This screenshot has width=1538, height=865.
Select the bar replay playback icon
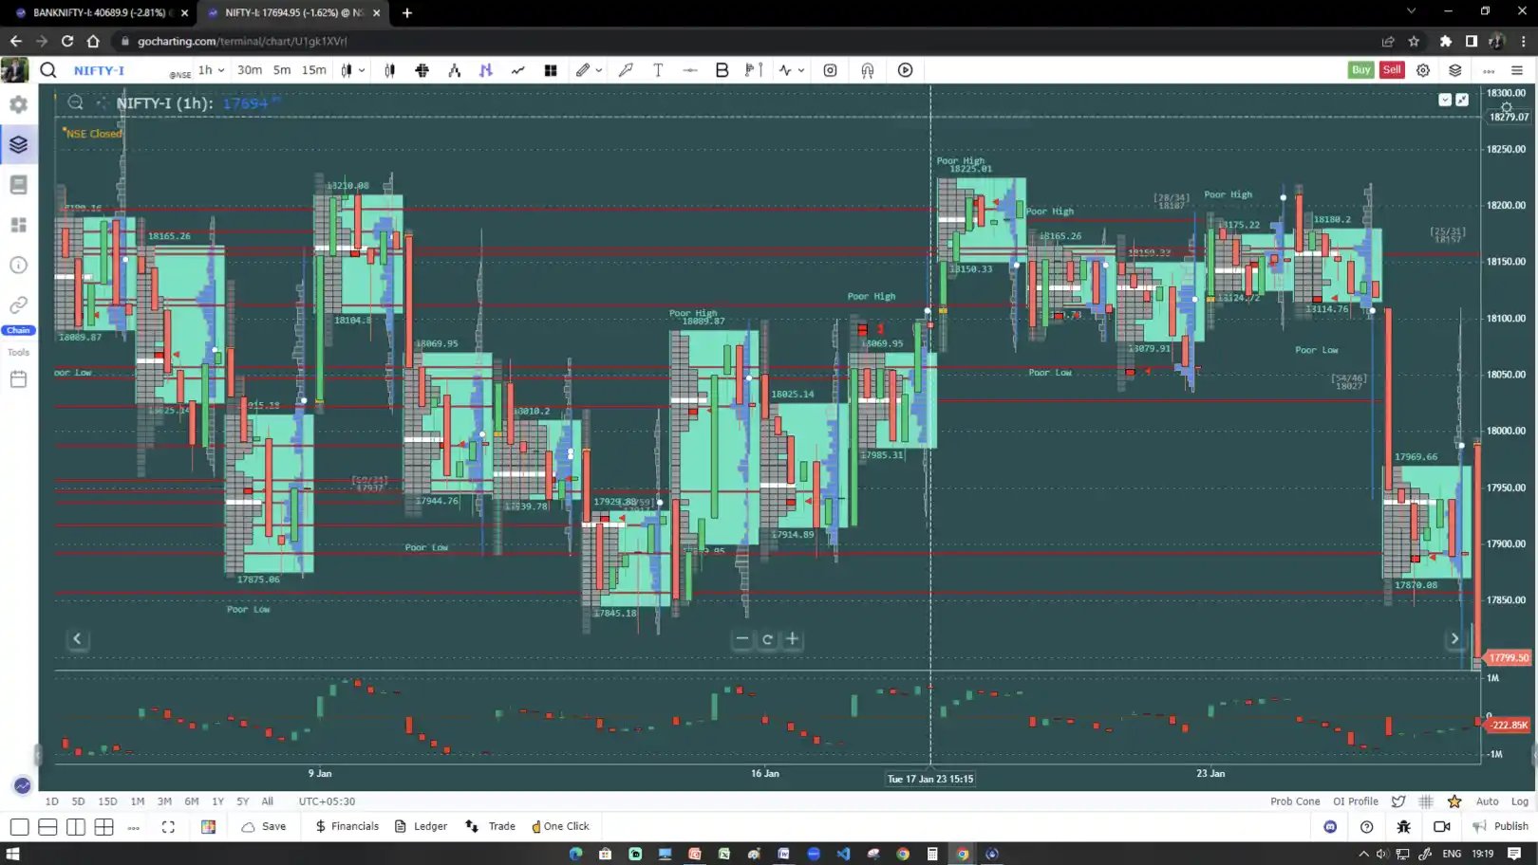tap(905, 69)
